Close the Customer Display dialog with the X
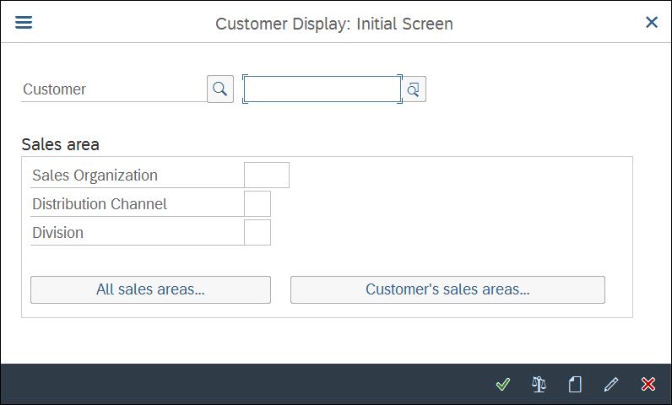The height and width of the screenshot is (405, 672). 652,22
